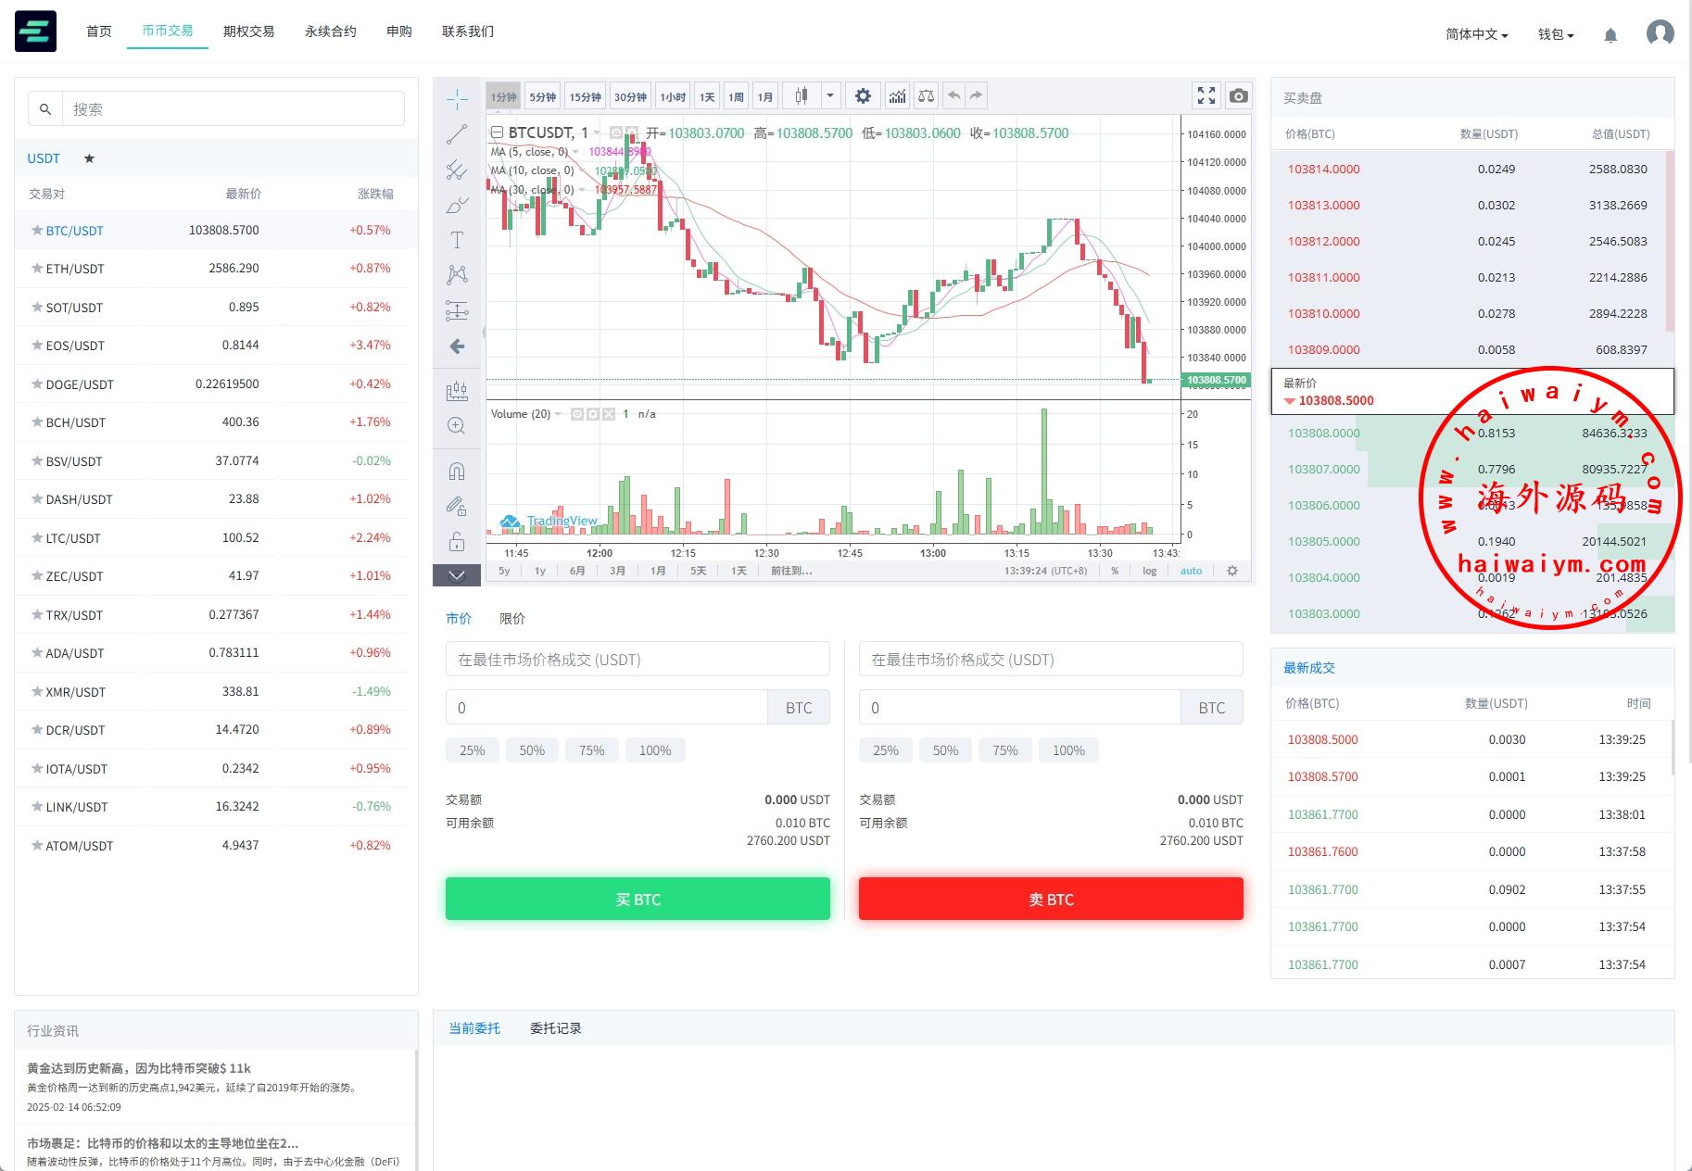Open the 永续合约 menu item
Viewport: 1692px width, 1171px height.
click(330, 31)
